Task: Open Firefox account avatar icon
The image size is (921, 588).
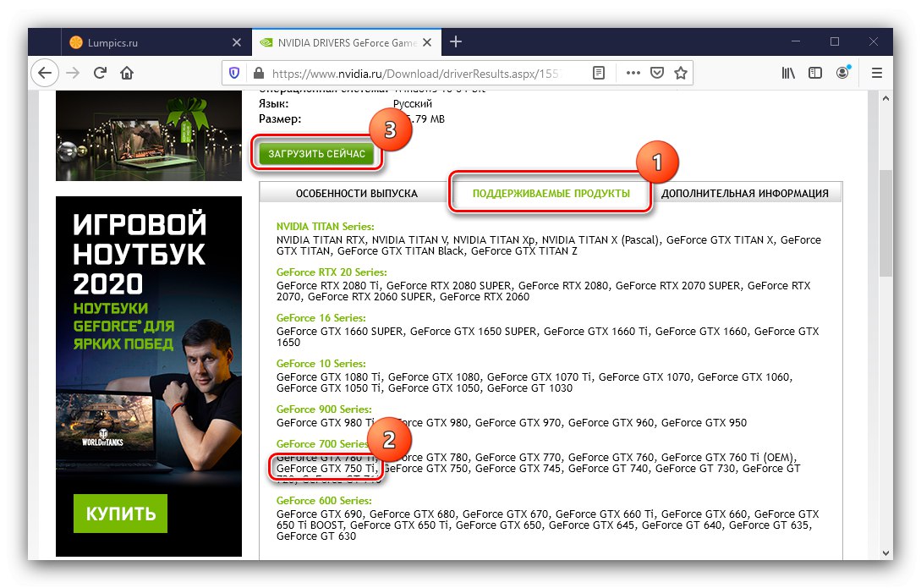Action: click(x=843, y=72)
